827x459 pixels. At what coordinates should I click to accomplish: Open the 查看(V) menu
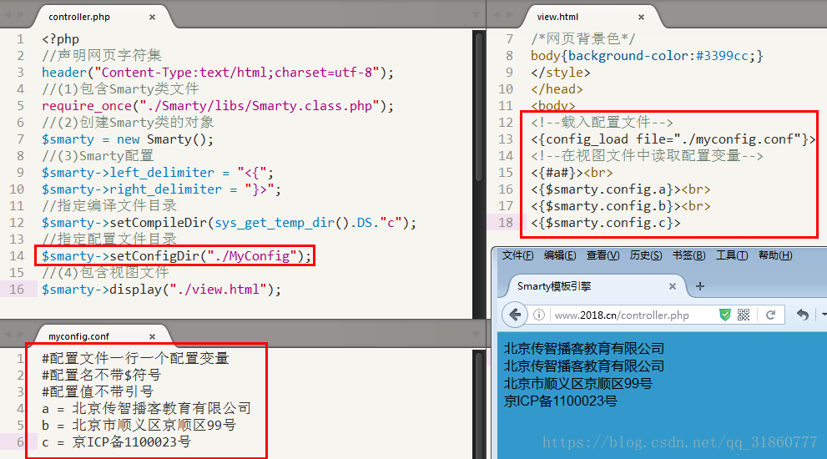[603, 255]
